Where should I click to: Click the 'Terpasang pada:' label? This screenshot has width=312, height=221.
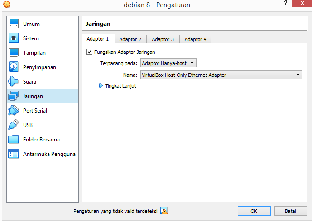(119, 63)
